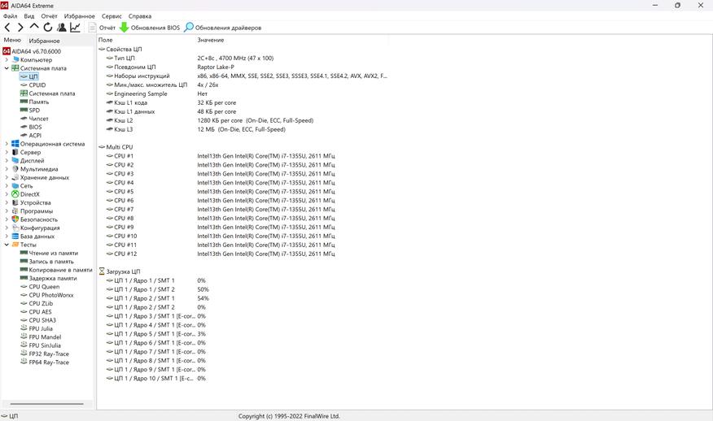The width and height of the screenshot is (713, 421).
Task: Expand the Хранение данных tree node
Action: click(7, 177)
